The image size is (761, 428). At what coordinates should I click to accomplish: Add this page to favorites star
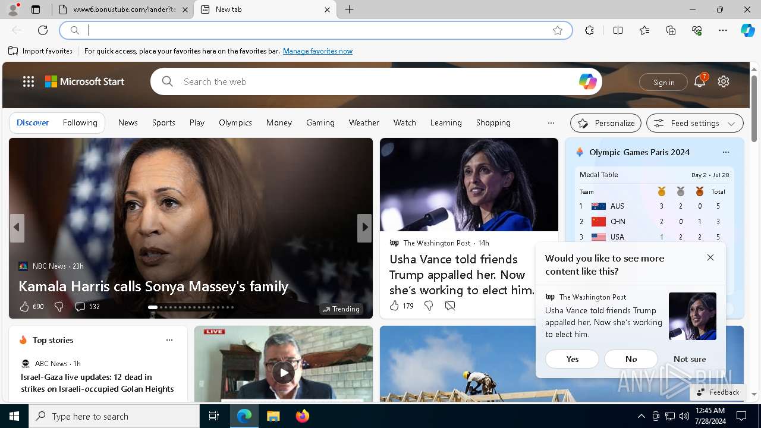pyautogui.click(x=558, y=30)
